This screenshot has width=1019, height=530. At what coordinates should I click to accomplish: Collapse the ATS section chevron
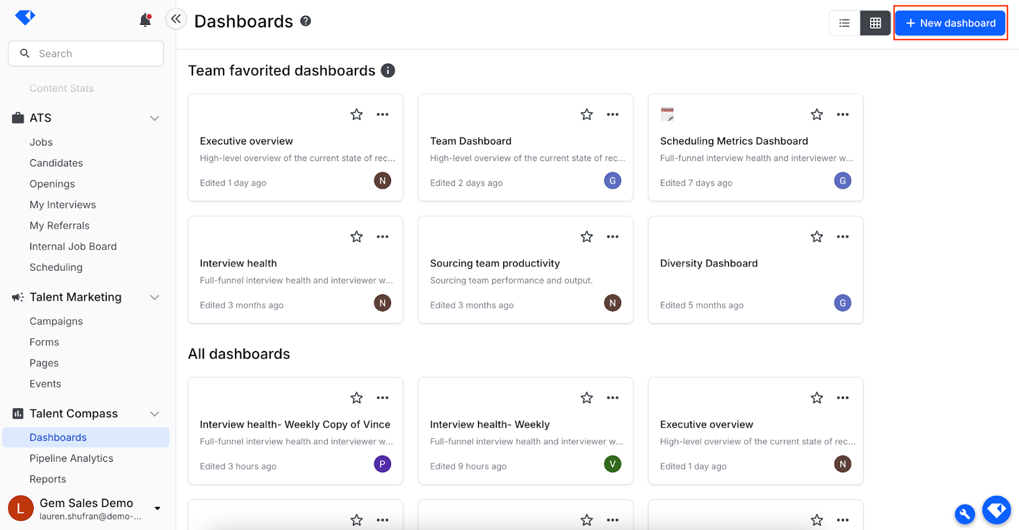[x=155, y=118]
